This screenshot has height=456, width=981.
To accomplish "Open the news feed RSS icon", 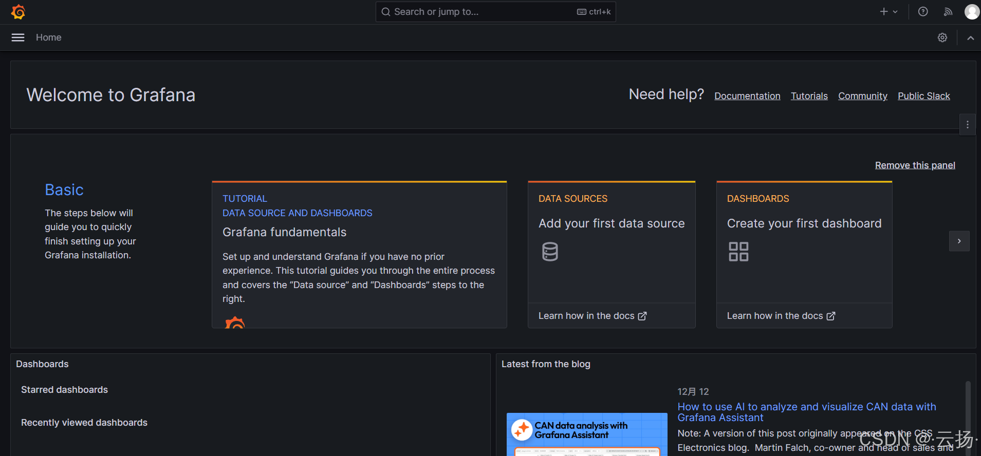I will pyautogui.click(x=948, y=12).
